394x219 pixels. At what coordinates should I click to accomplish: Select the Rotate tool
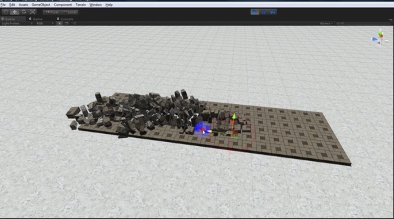tap(23, 12)
